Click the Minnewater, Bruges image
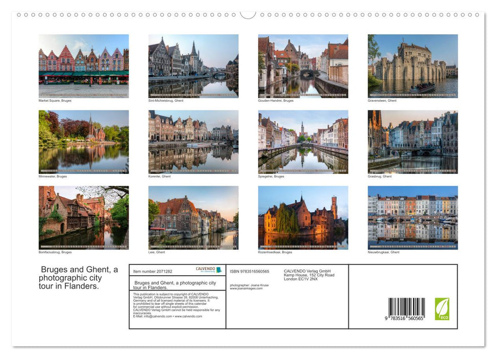496x358 pixels. [x=84, y=142]
